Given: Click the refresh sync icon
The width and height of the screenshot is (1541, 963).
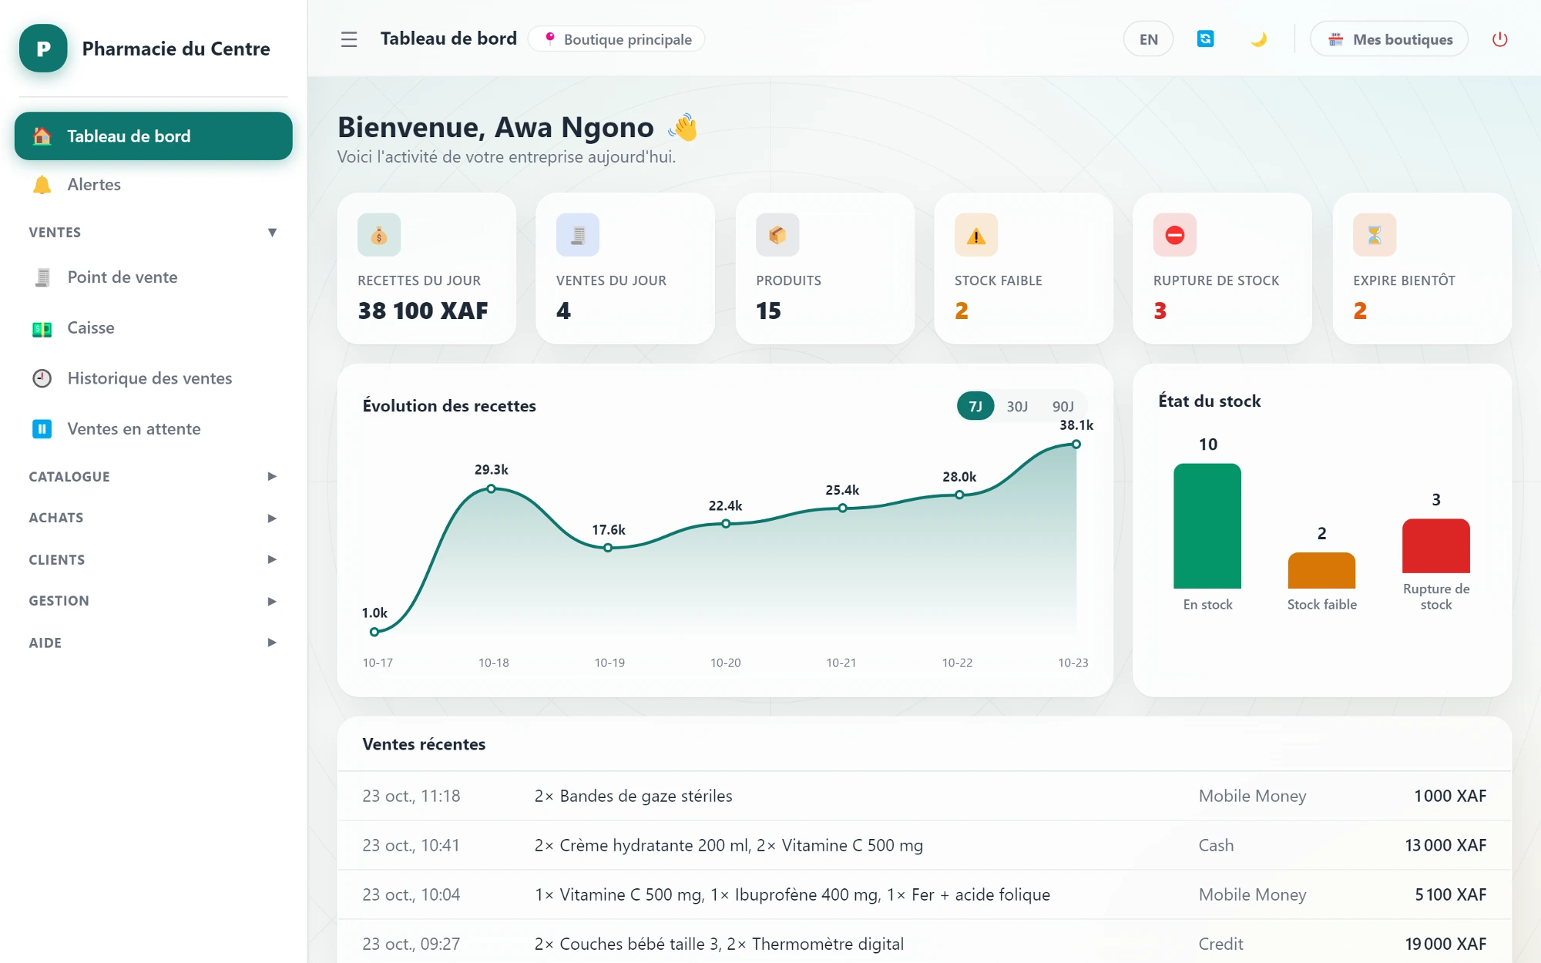Looking at the screenshot, I should 1205,39.
